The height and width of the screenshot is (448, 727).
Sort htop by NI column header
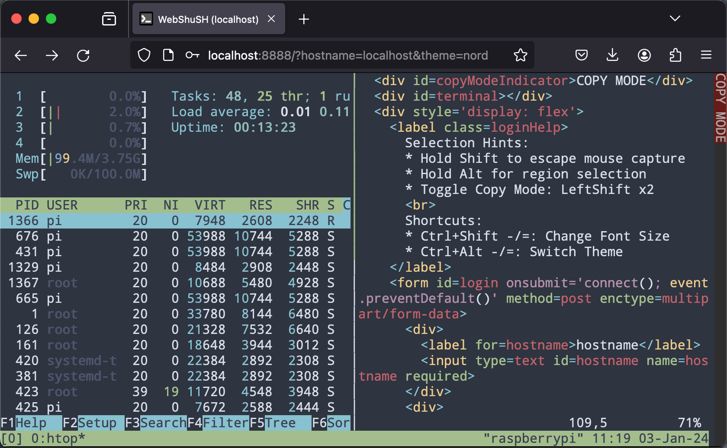click(171, 205)
